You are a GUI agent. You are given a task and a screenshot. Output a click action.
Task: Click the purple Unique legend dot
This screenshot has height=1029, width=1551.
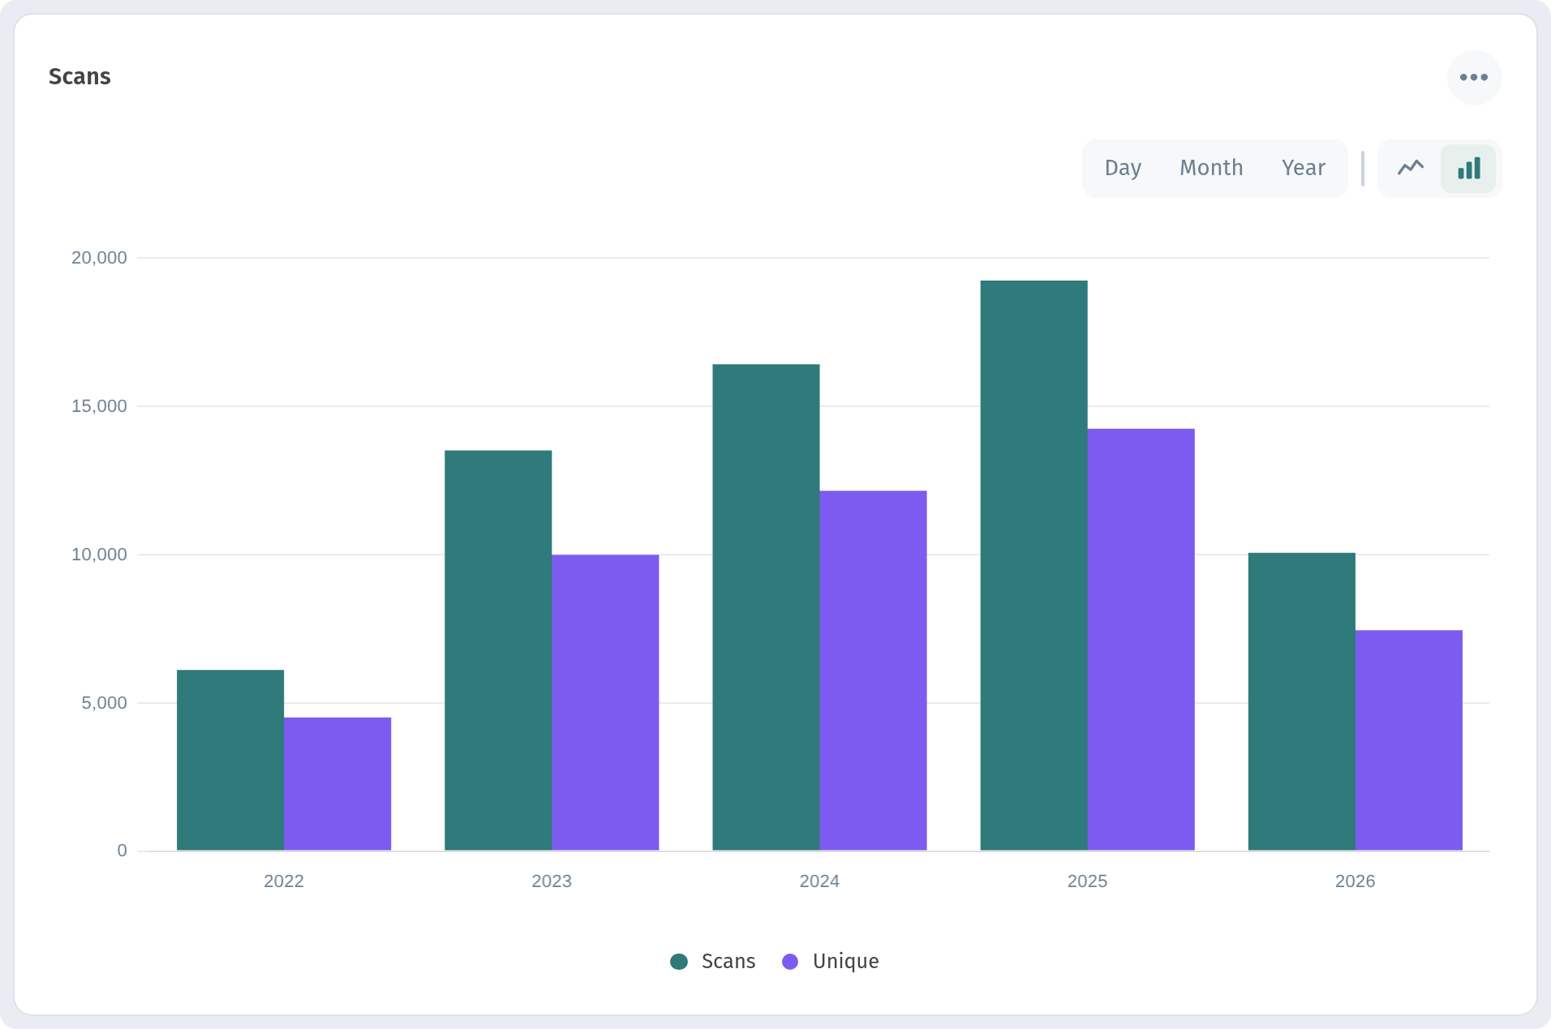(790, 961)
